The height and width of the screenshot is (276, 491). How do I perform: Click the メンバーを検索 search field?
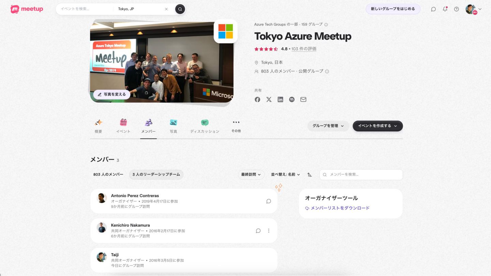[x=361, y=174]
